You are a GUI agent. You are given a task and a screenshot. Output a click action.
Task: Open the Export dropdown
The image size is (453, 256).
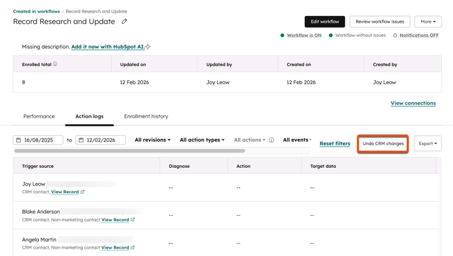click(428, 143)
